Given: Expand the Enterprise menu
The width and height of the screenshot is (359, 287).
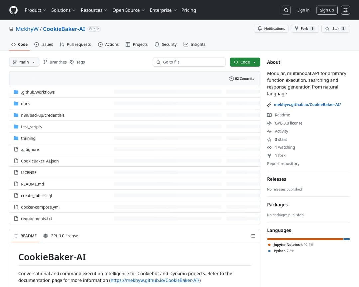Looking at the screenshot, I should 163,10.
